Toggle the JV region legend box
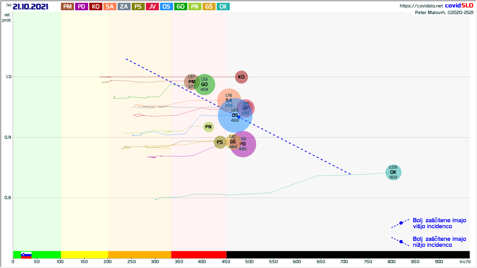Screen dimensions: 477x268 point(152,6)
